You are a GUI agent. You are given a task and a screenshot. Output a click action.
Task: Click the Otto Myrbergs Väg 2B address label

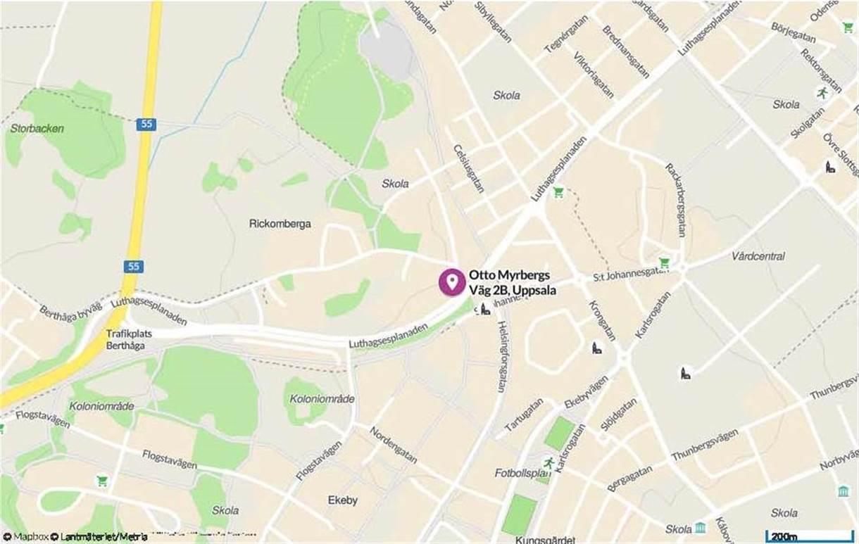pyautogui.click(x=510, y=282)
